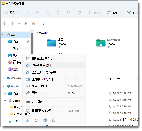Click the date 8/11/2022 5:42 PM
Screen dimensions: 142x131
(120, 93)
